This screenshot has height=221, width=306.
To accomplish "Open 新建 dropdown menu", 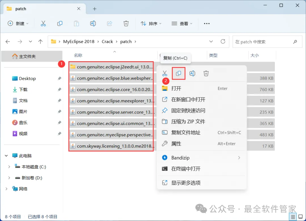I will point(18,24).
